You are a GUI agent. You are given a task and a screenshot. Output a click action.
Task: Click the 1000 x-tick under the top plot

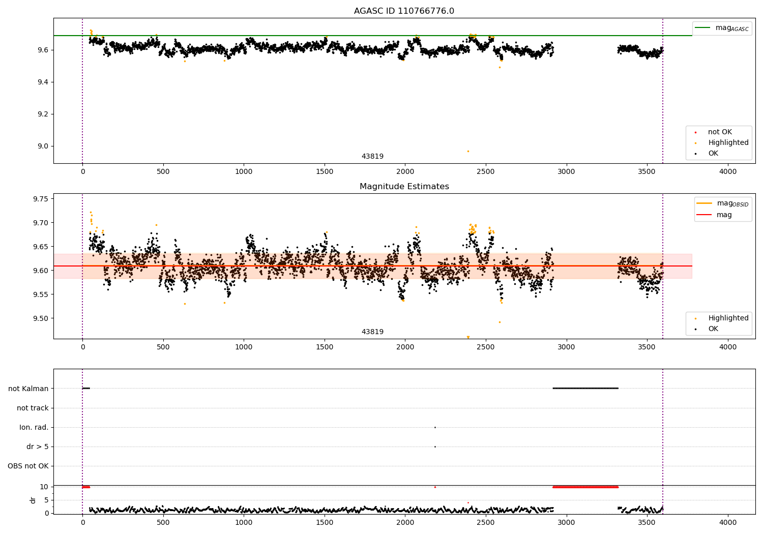tap(244, 172)
